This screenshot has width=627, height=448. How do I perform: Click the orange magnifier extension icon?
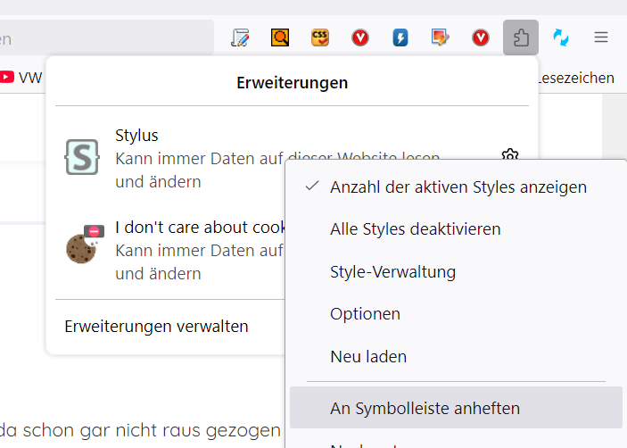pyautogui.click(x=280, y=37)
